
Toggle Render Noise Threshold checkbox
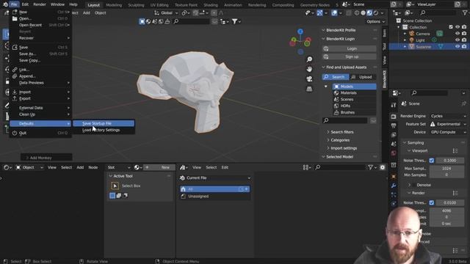(x=432, y=202)
